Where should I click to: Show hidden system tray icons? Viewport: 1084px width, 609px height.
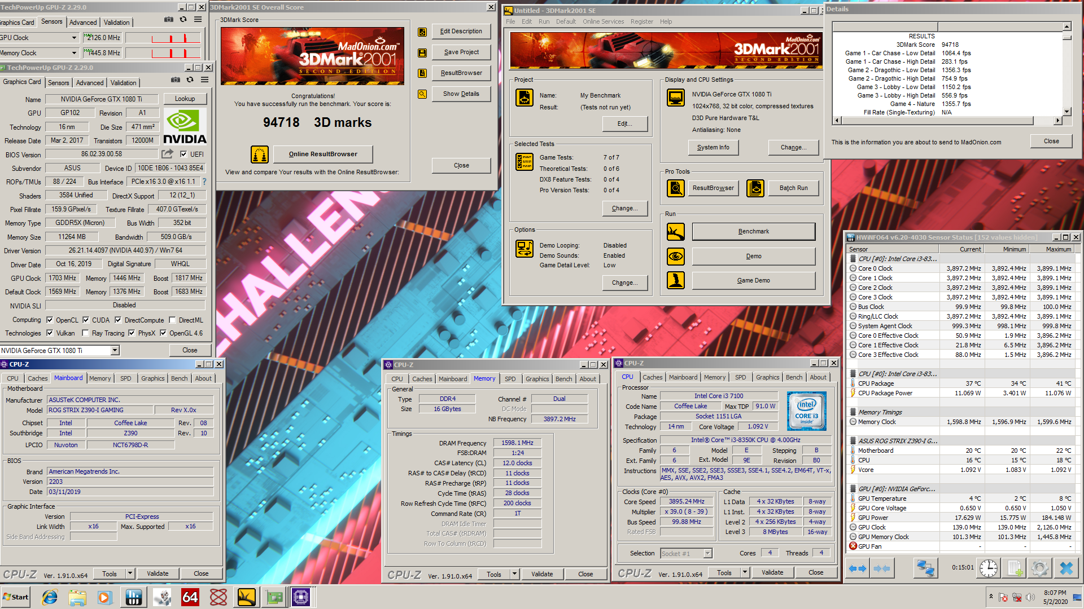click(x=991, y=597)
